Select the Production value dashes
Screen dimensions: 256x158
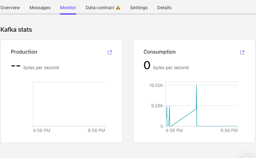pos(16,66)
